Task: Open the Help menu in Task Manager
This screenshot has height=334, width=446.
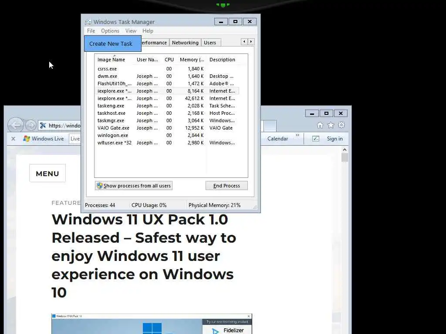Action: click(148, 31)
